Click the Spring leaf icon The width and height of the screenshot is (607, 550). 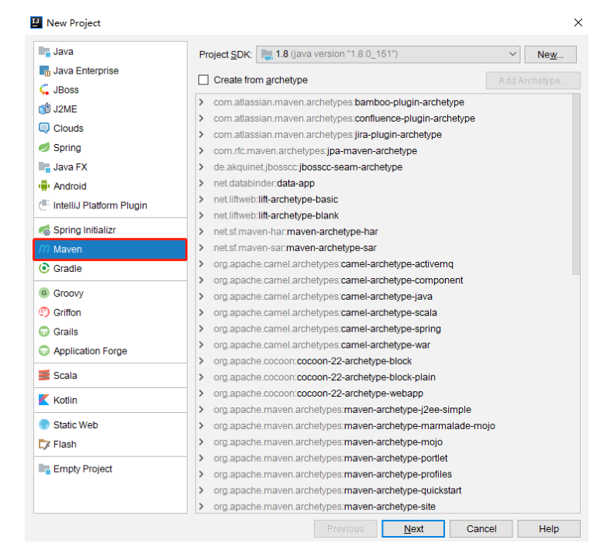click(x=44, y=148)
